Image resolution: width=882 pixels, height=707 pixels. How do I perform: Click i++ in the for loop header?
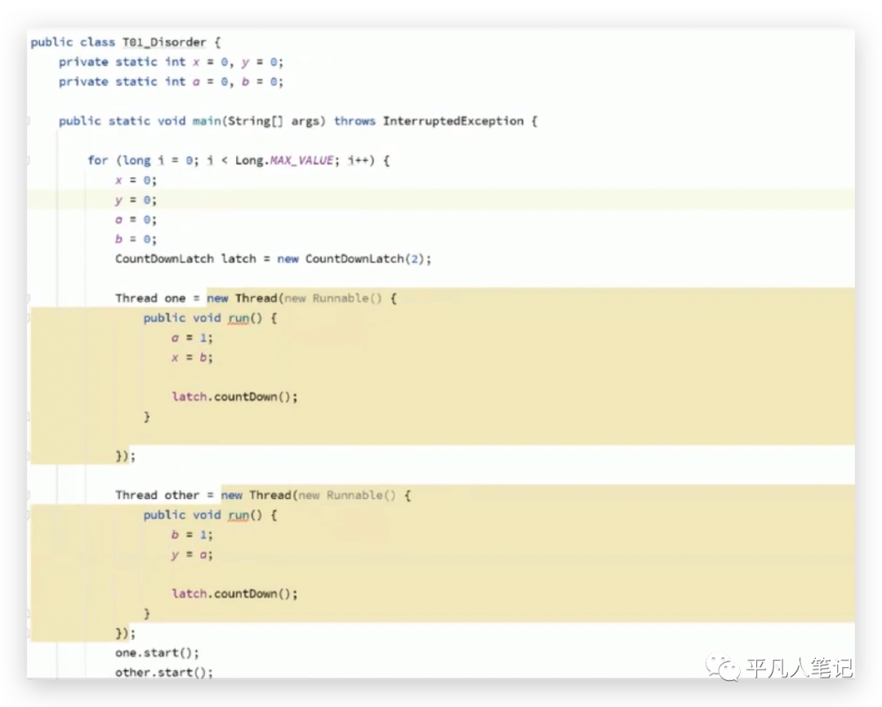[358, 160]
